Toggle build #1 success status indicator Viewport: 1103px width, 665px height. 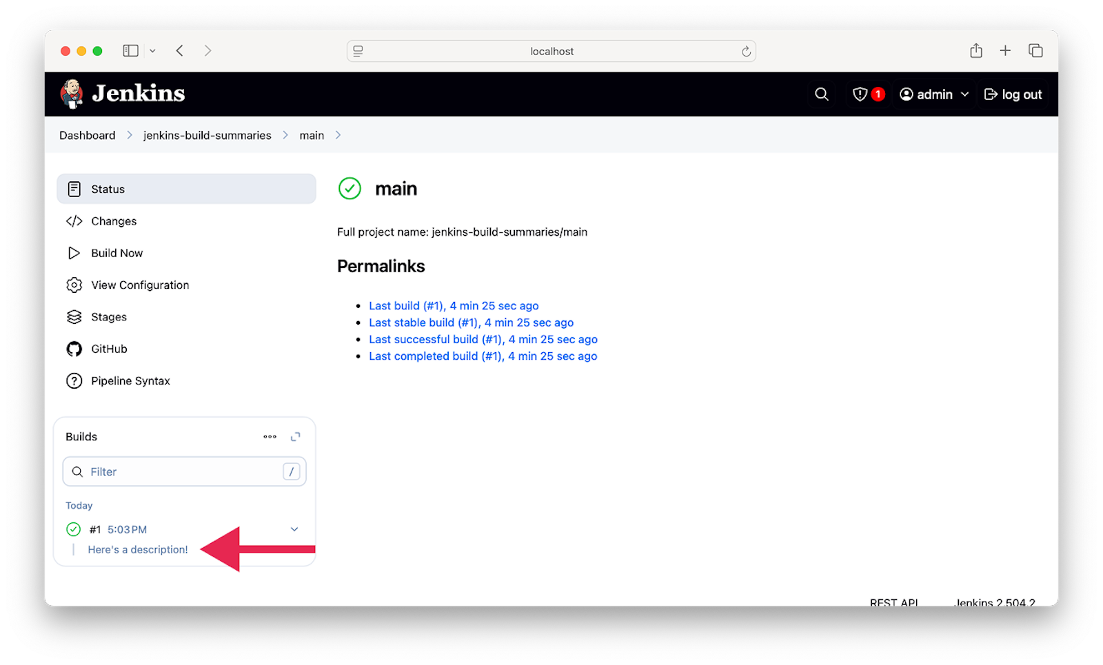point(72,529)
